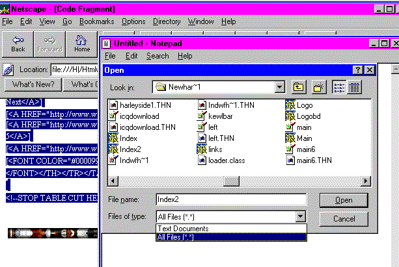Click file list scroll right arrow

point(365,181)
